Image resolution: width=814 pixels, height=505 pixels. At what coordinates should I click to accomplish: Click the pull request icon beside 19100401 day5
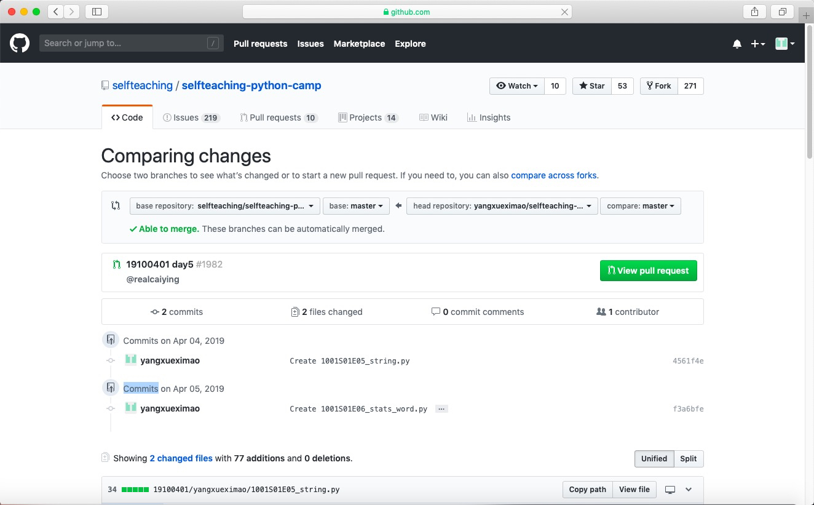pyautogui.click(x=117, y=264)
